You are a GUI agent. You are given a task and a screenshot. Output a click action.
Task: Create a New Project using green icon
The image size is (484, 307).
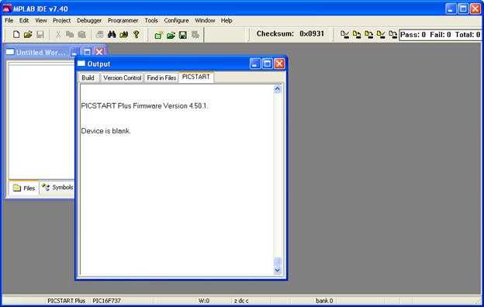click(159, 35)
